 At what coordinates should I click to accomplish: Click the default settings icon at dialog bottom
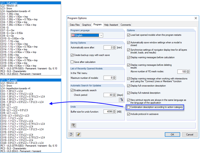[73, 125]
